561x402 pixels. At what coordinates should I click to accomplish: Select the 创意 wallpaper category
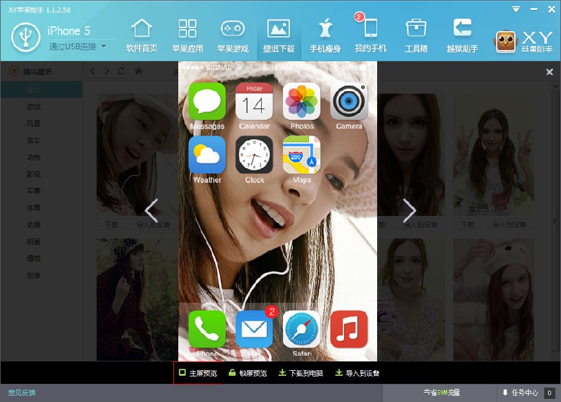point(33,275)
